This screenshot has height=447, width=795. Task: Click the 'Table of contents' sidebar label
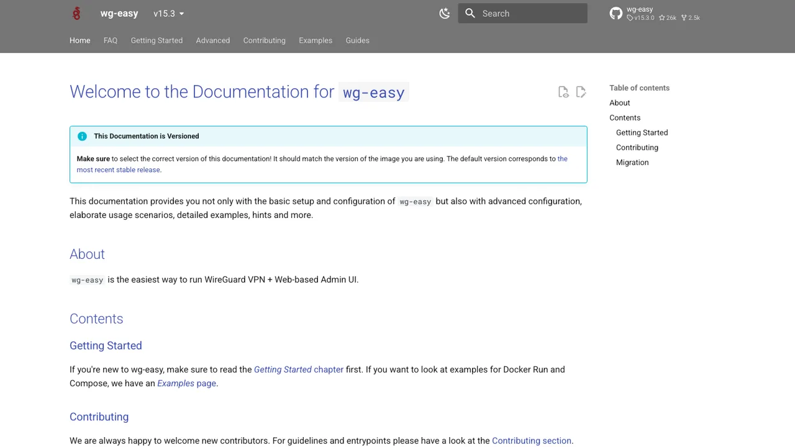(x=640, y=88)
